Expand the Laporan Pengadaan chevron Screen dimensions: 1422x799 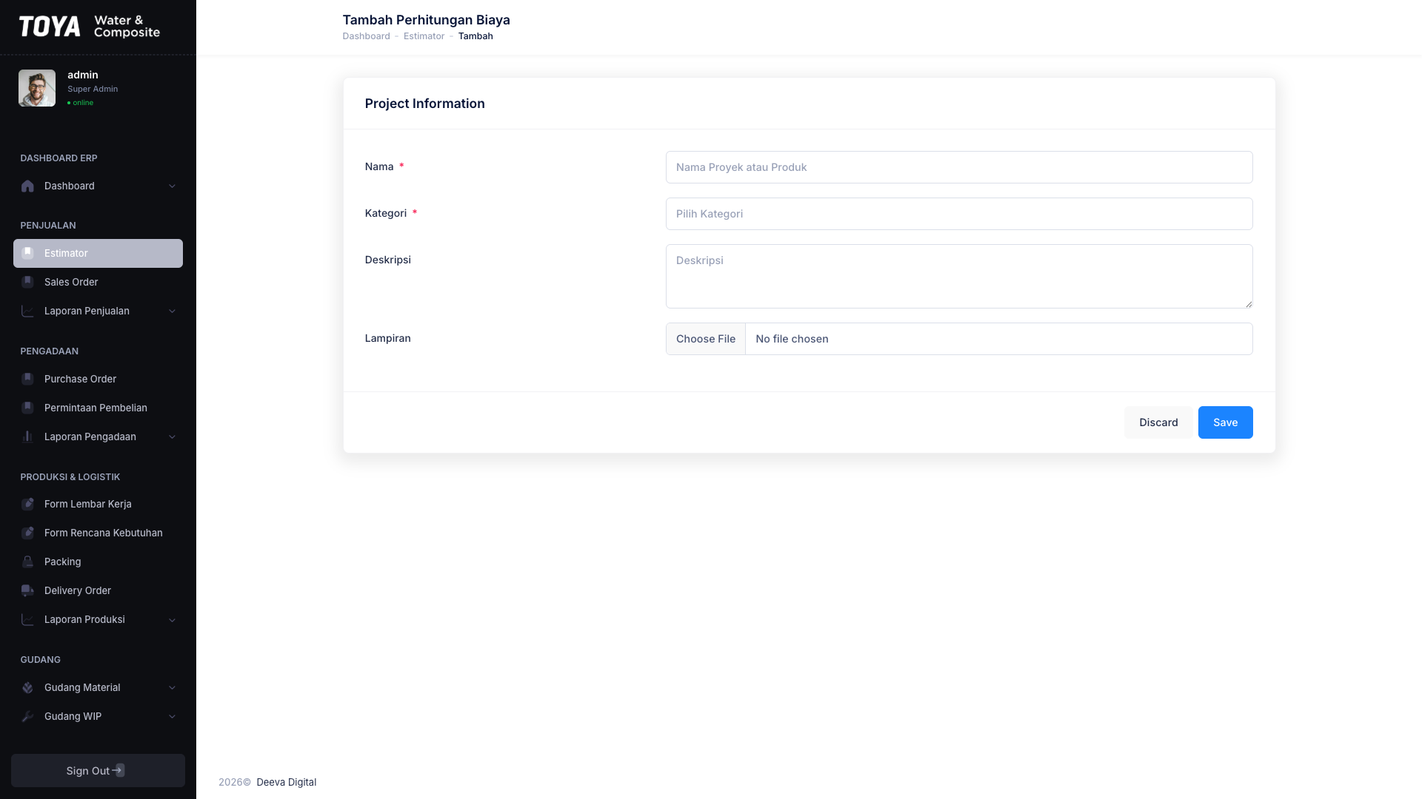(x=172, y=436)
